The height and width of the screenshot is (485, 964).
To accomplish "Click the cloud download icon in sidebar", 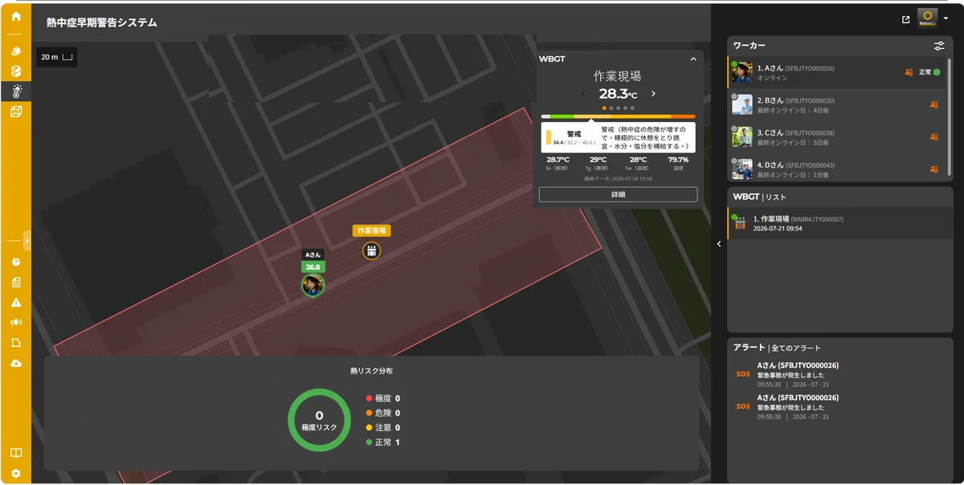I will pos(16,364).
